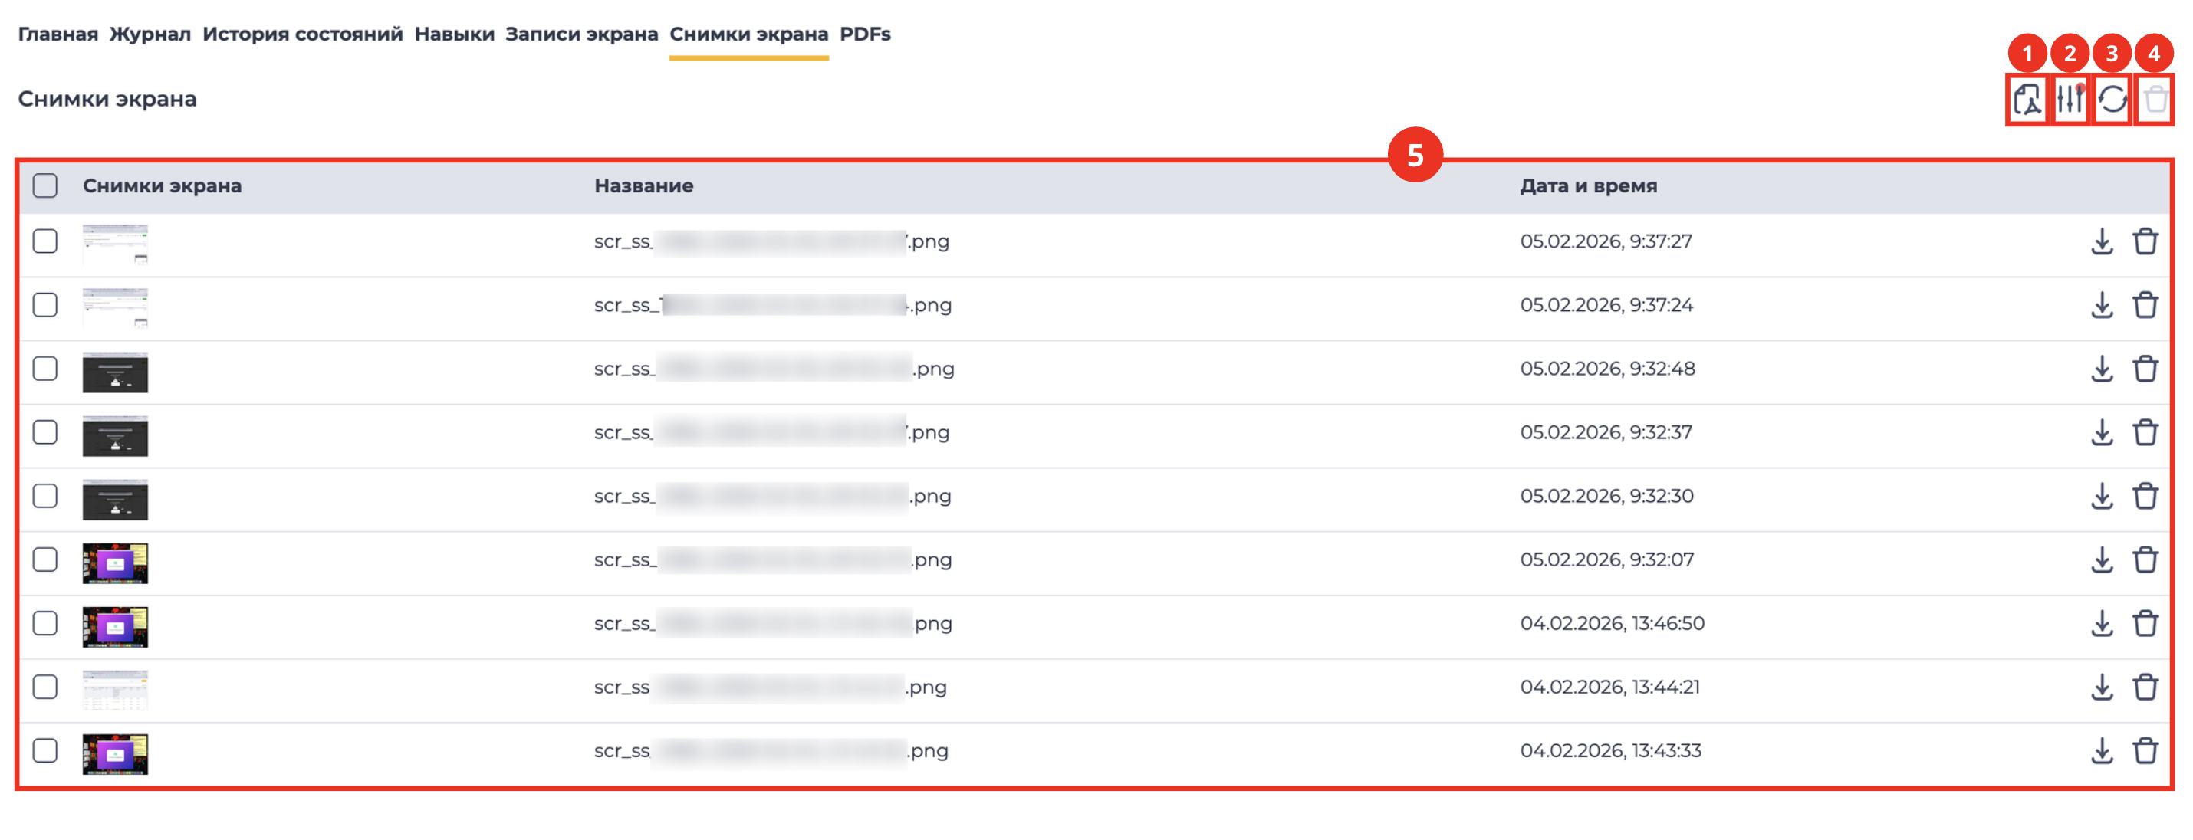Delete screenshot from 04.02.2026, 13:43:33
Screen dimensions: 2193x840
[x=2145, y=752]
